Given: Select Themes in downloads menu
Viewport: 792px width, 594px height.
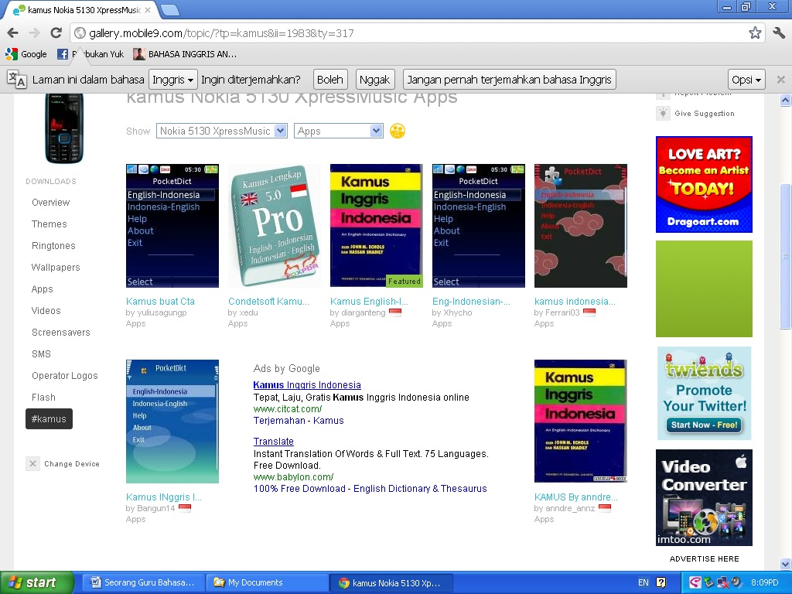Looking at the screenshot, I should (x=49, y=224).
